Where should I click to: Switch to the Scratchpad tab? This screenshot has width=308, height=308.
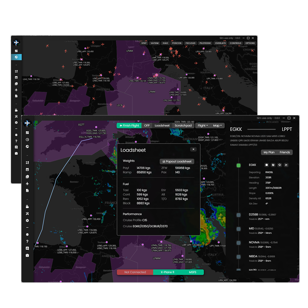[x=184, y=126]
